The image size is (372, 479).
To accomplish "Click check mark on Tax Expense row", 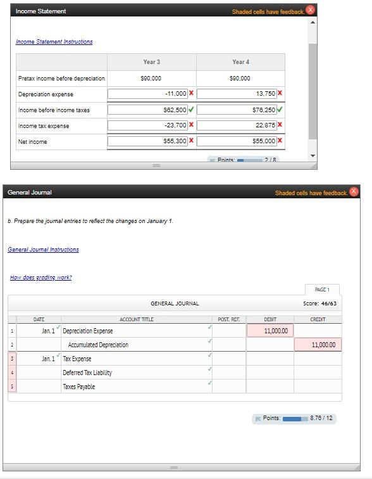I will pyautogui.click(x=209, y=355).
